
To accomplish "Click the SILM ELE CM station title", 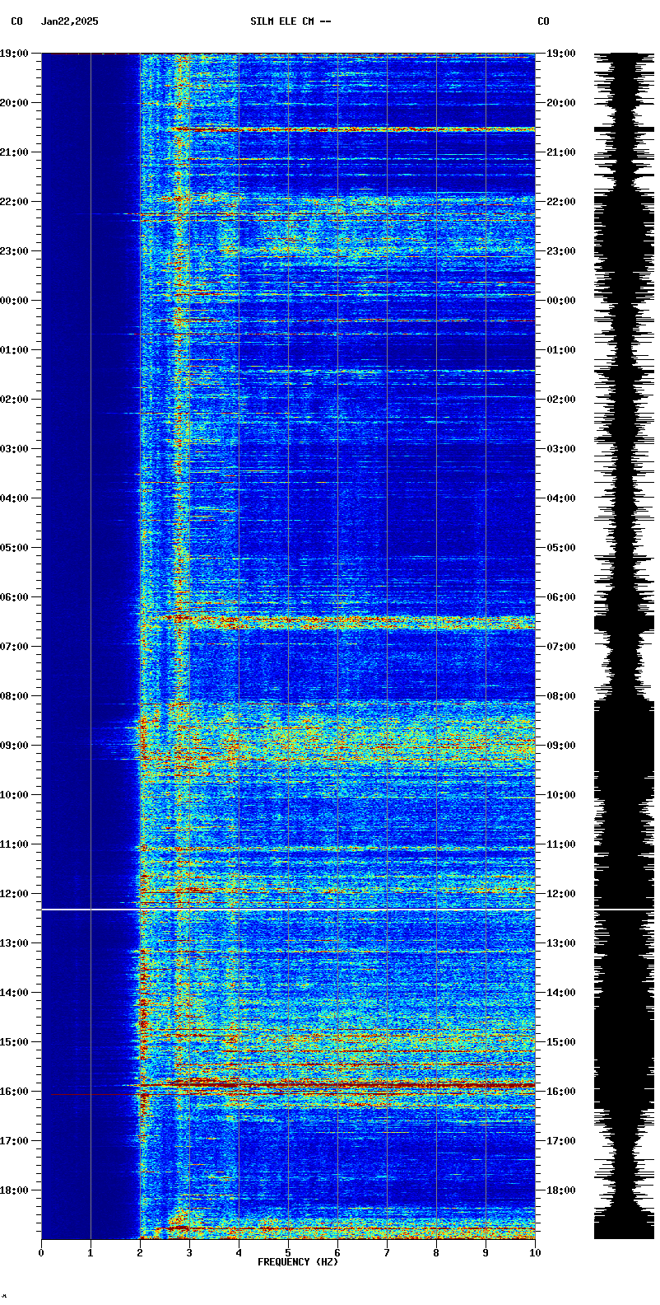I will (x=290, y=21).
